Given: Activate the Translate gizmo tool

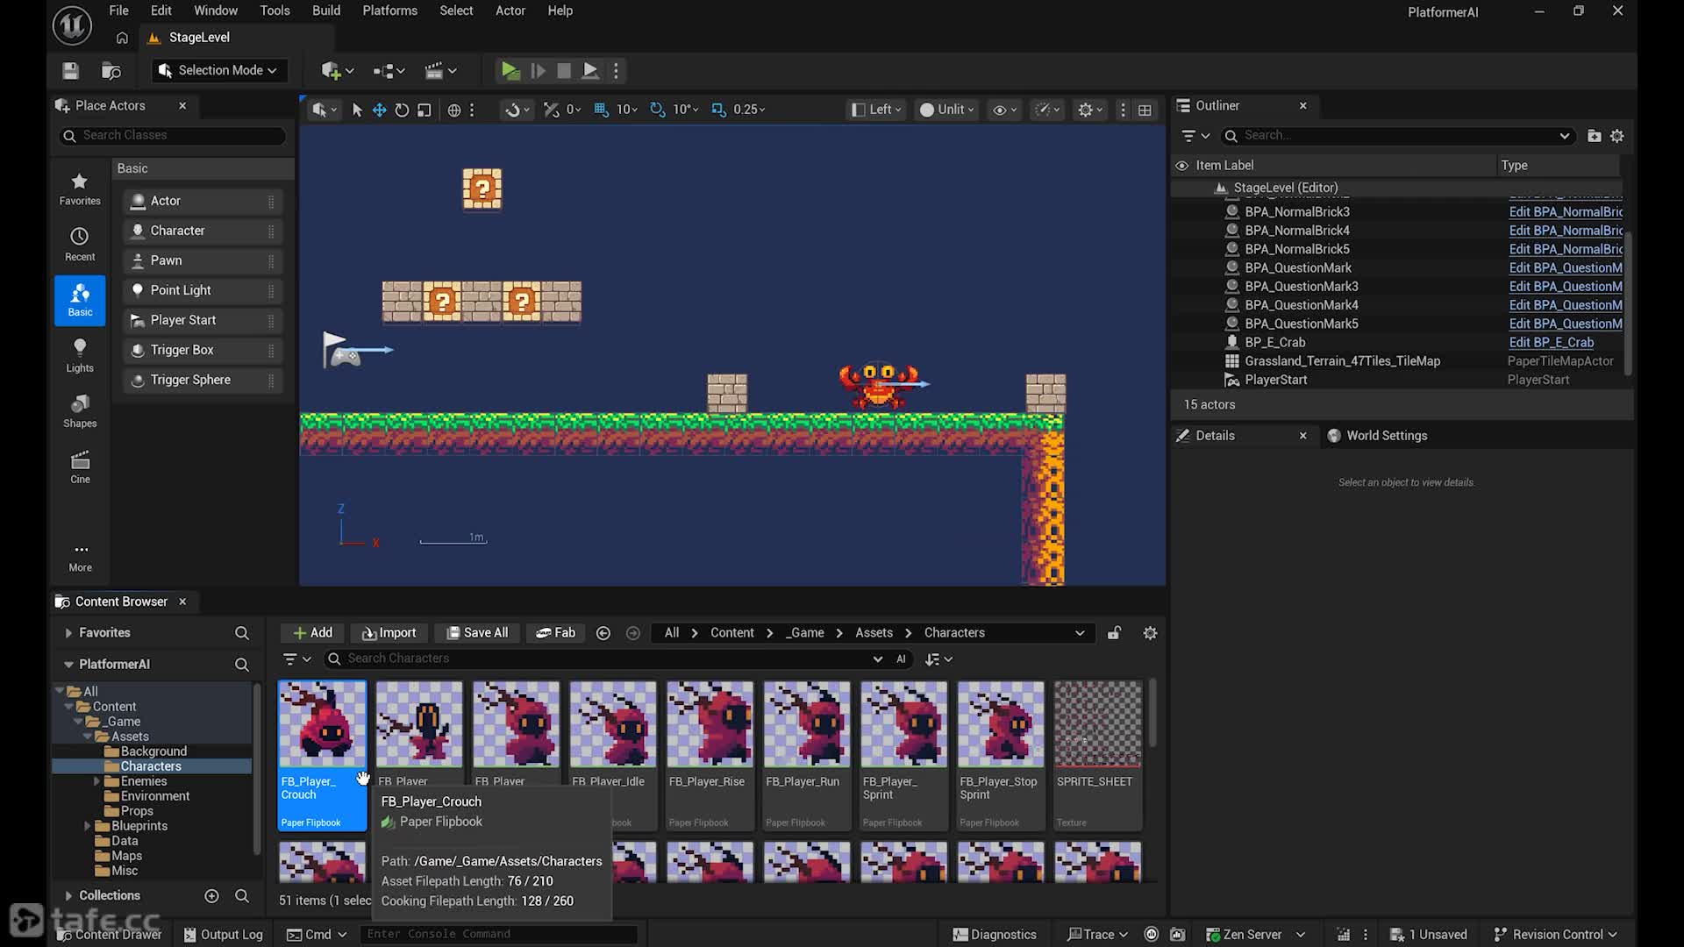Looking at the screenshot, I should tap(380, 110).
